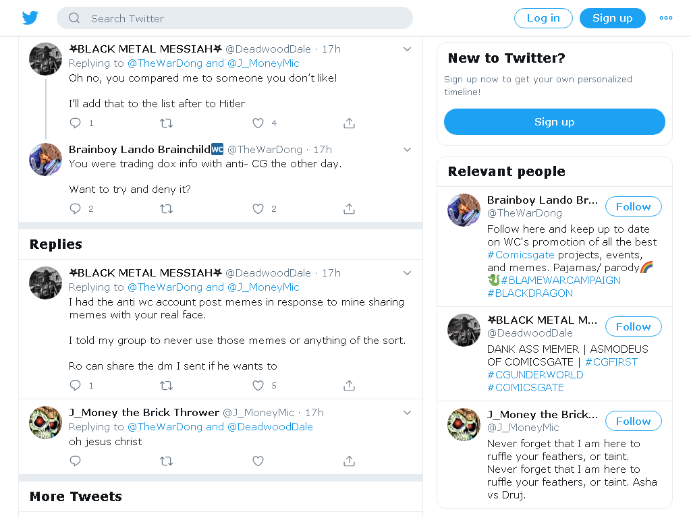Screen dimensions: 691x518
Task: Follow Brainboy Lando in Relevant people
Action: click(x=633, y=206)
